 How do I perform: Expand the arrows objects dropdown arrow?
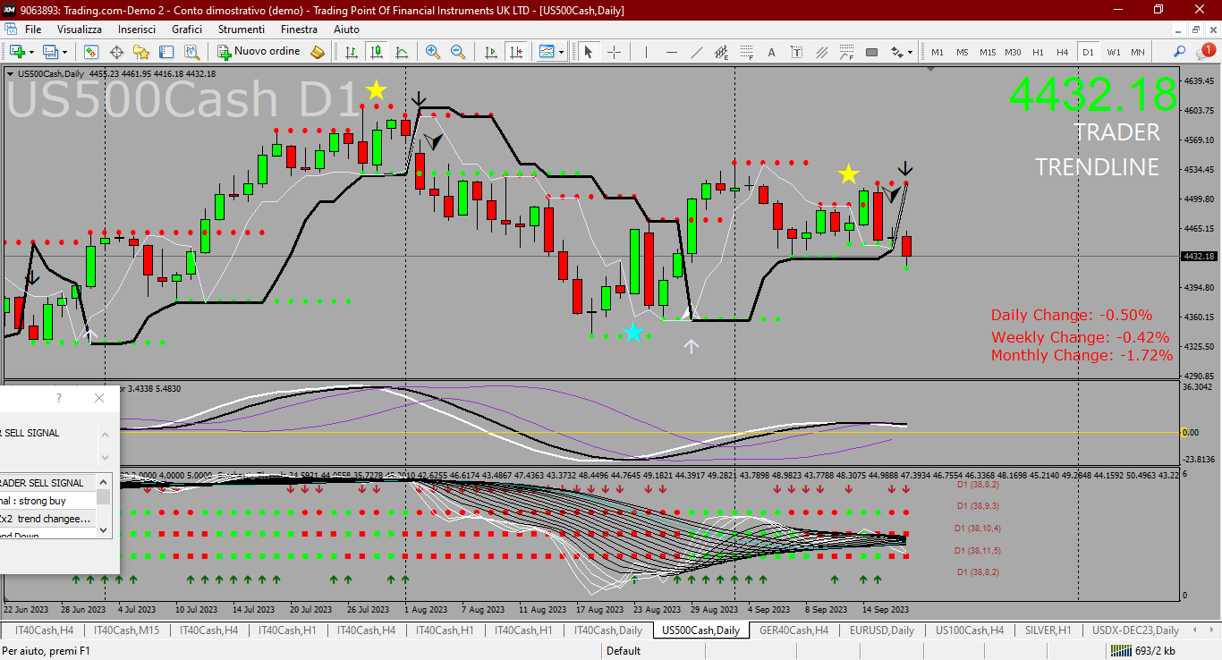pyautogui.click(x=911, y=52)
